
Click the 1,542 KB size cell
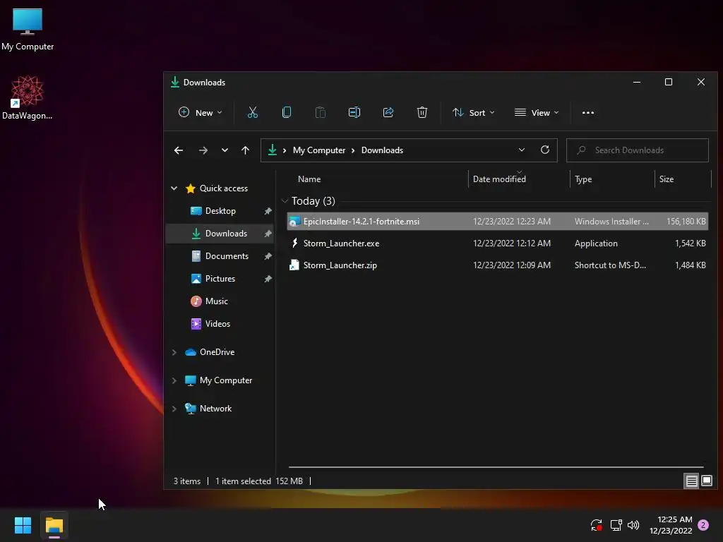pos(691,243)
